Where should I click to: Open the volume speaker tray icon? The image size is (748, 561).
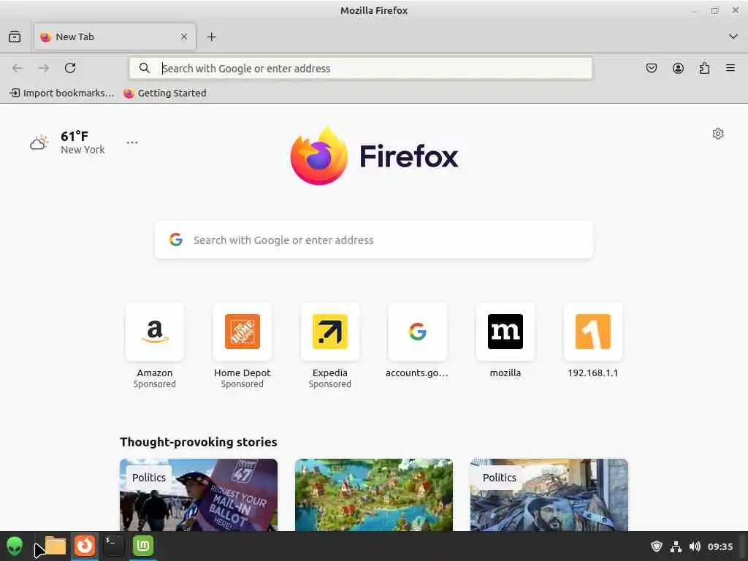(x=695, y=546)
